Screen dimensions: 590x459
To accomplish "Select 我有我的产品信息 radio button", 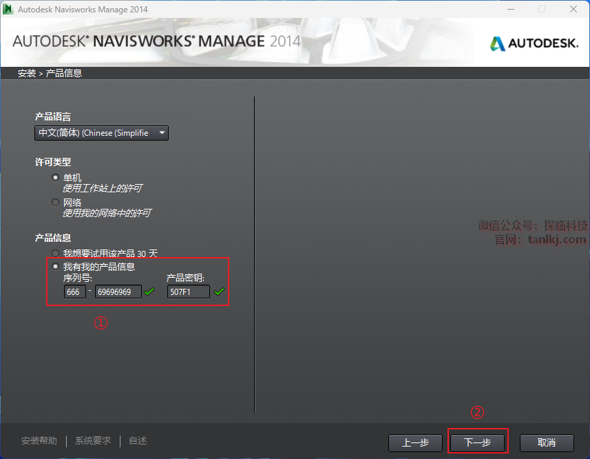I will click(55, 267).
